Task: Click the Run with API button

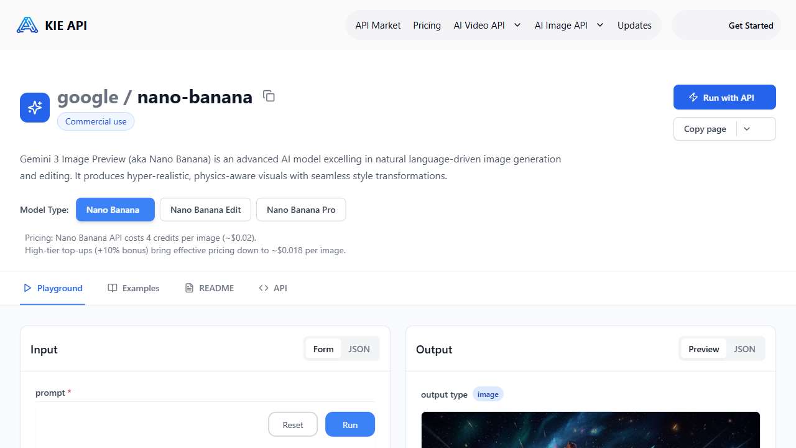Action: tap(724, 97)
